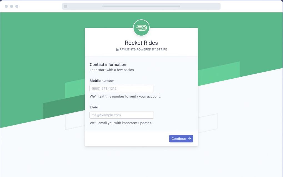Click the Rocket Rides title text
Viewport: 283px width, 177px height.
click(141, 43)
